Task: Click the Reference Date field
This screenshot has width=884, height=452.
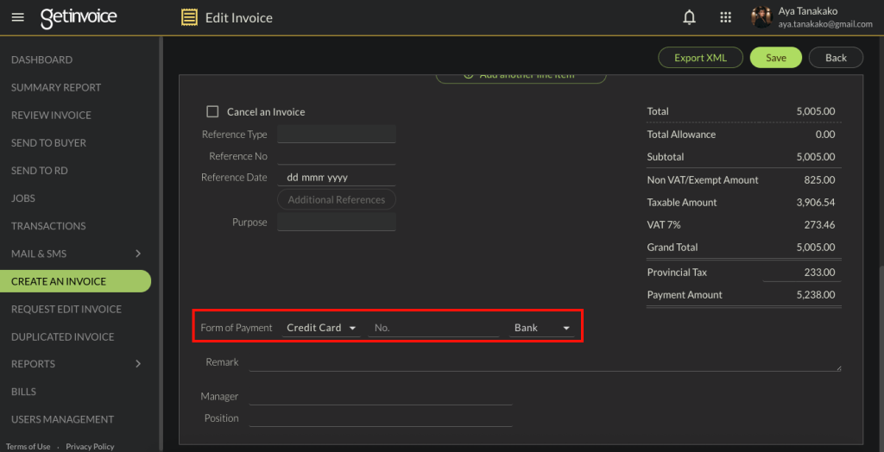Action: click(x=336, y=178)
